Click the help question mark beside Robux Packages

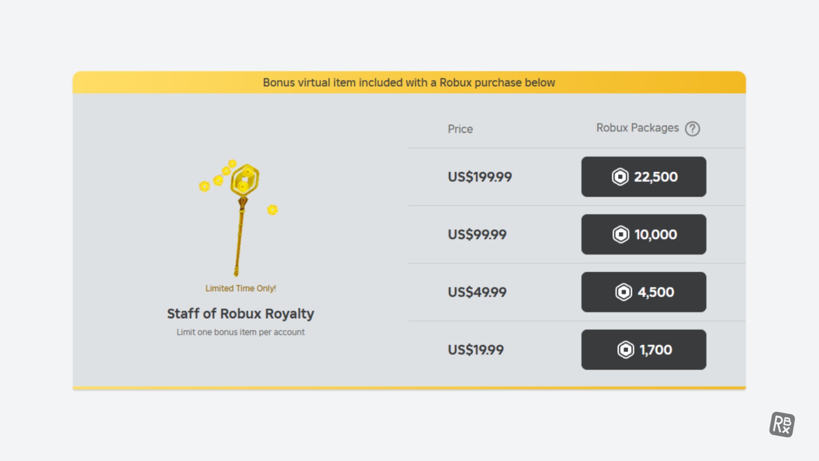coord(692,128)
